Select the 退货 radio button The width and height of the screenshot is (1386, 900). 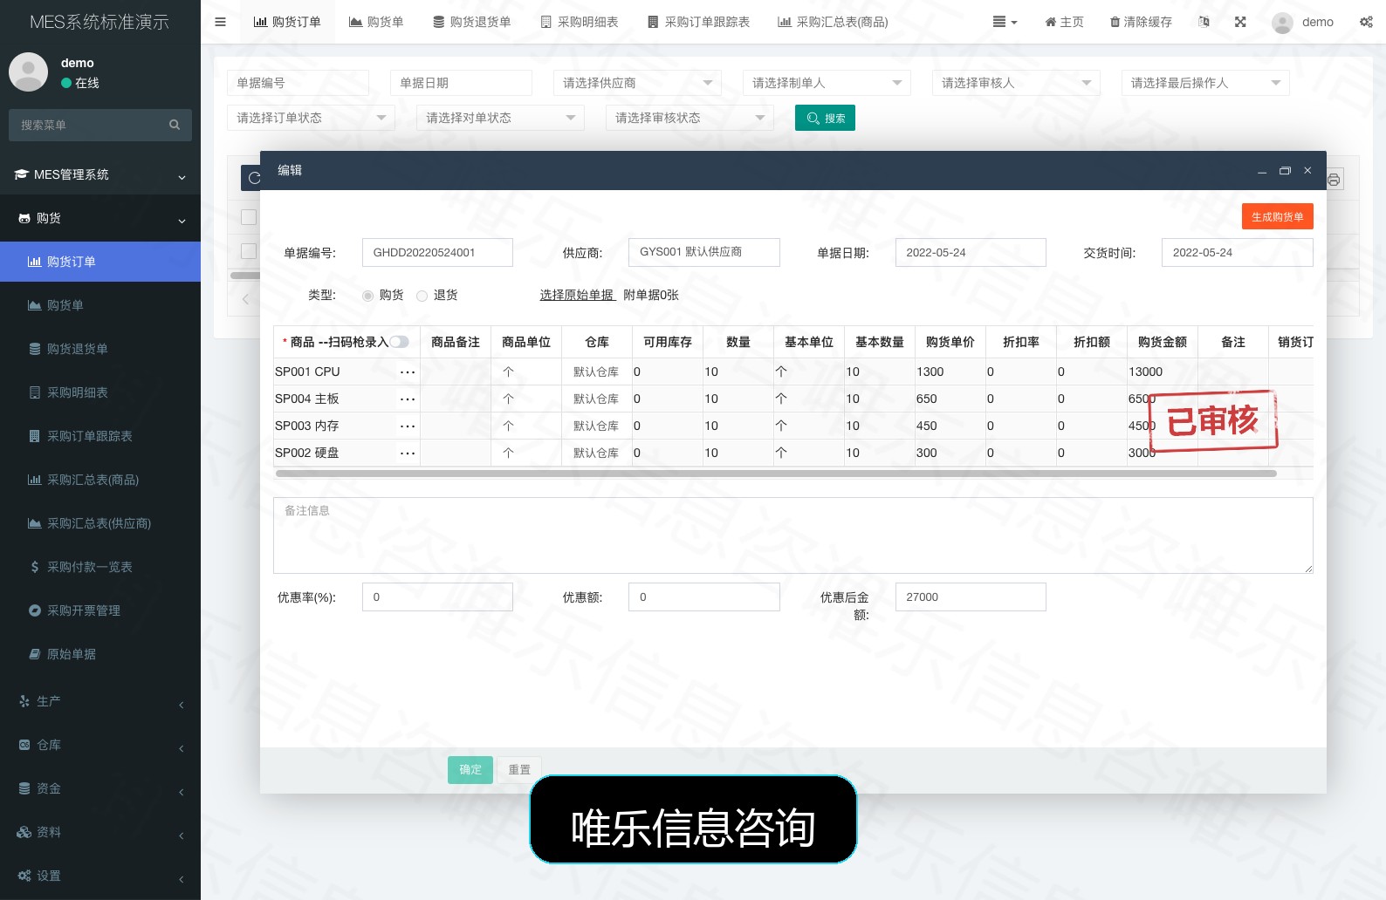point(422,296)
